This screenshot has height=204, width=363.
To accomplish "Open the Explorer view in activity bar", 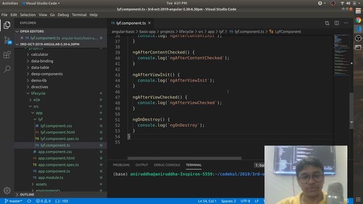I will [x=7, y=25].
